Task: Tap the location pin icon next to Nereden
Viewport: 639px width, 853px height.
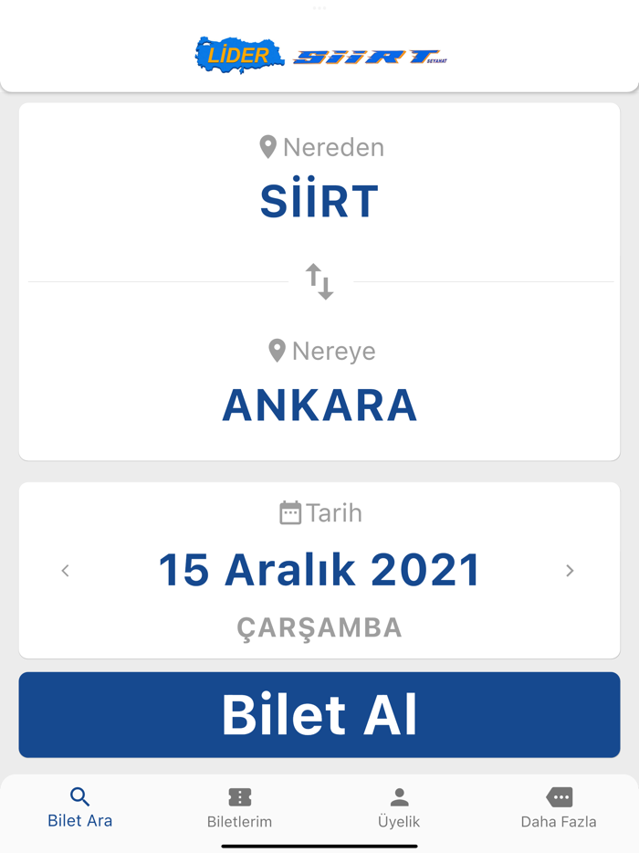Action: (x=267, y=145)
